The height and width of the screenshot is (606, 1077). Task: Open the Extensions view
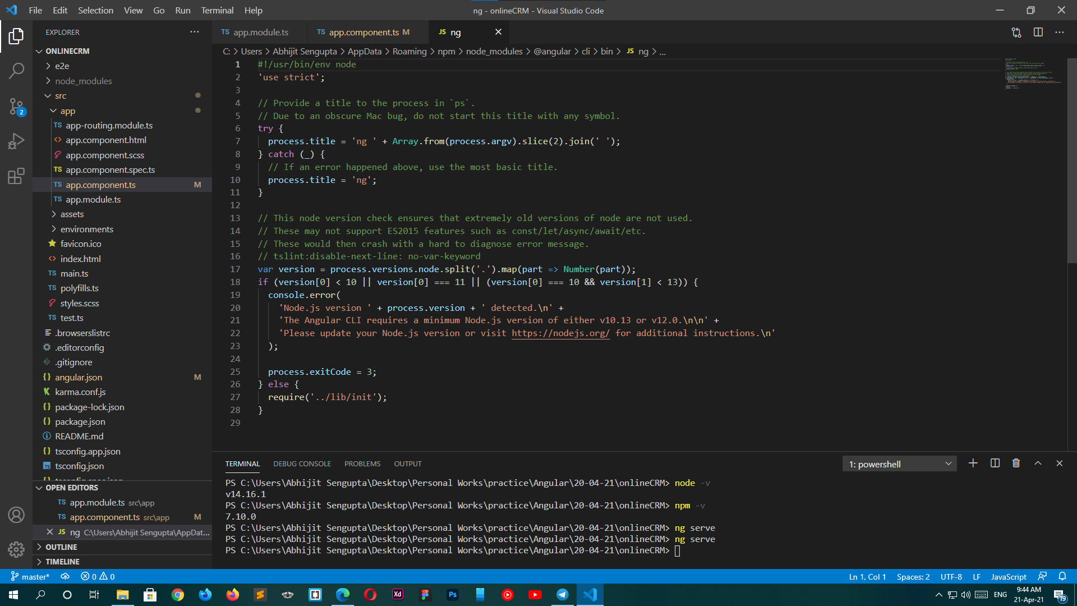pyautogui.click(x=16, y=176)
